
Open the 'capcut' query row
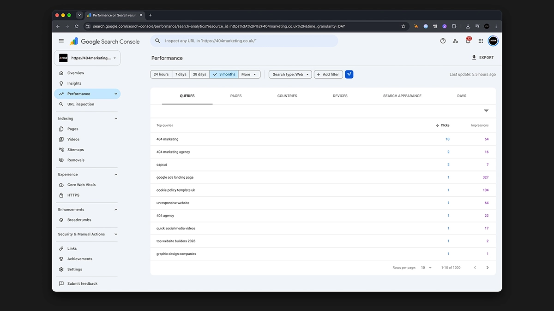[x=323, y=164]
